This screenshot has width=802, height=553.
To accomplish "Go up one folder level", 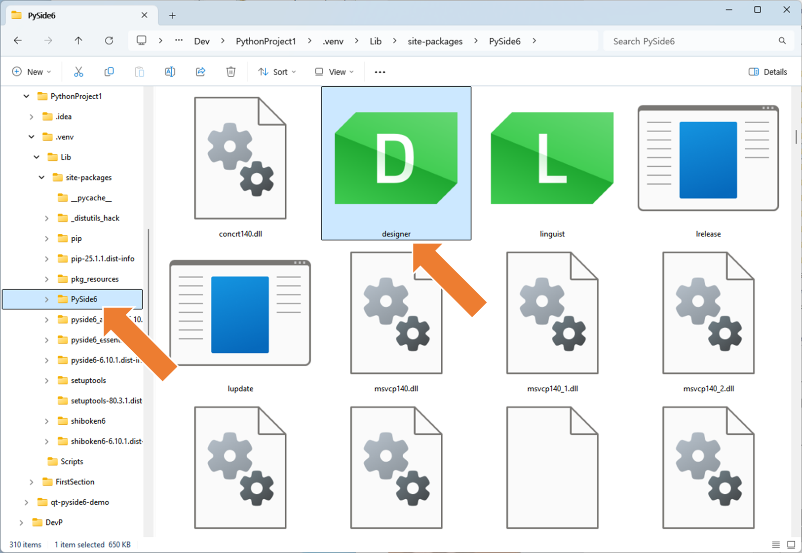I will tap(78, 40).
